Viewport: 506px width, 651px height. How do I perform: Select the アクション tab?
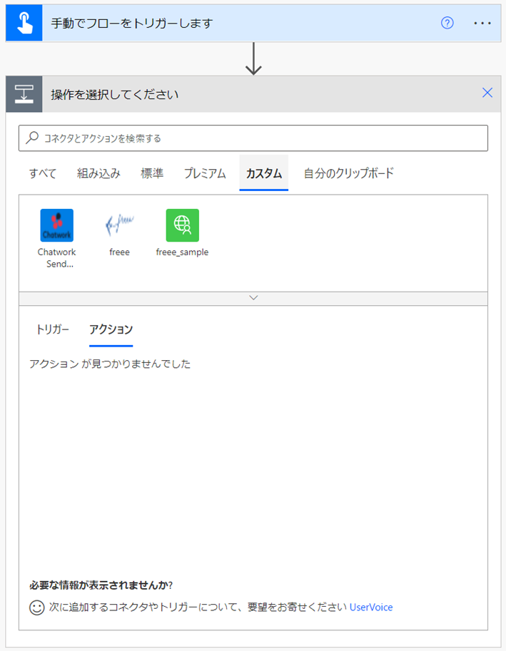[111, 329]
